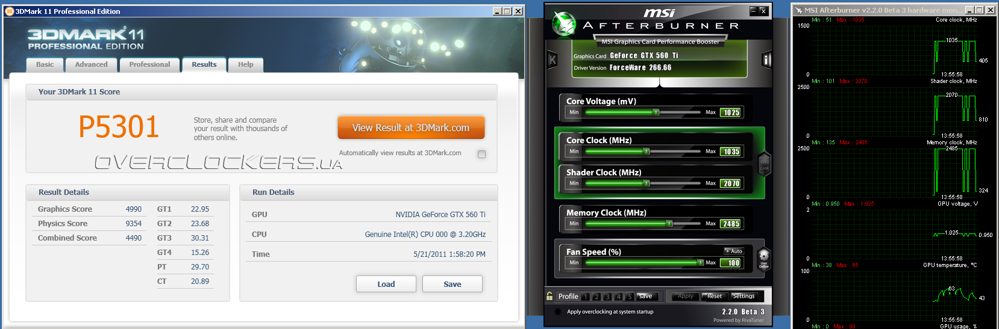Viewport: 999px width, 329px height.
Task: Click the fan User Define gear icon
Action: [763, 259]
